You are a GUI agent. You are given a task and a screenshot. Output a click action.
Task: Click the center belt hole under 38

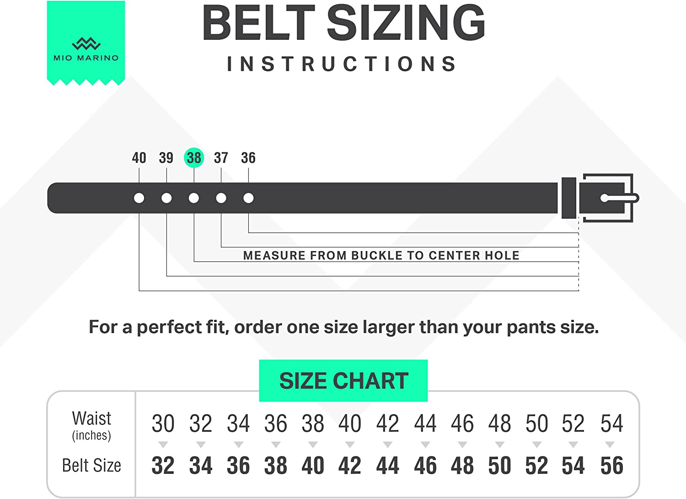[194, 198]
